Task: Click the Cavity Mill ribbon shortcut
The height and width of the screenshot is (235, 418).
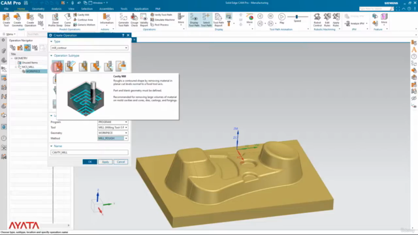Action: click(x=81, y=14)
